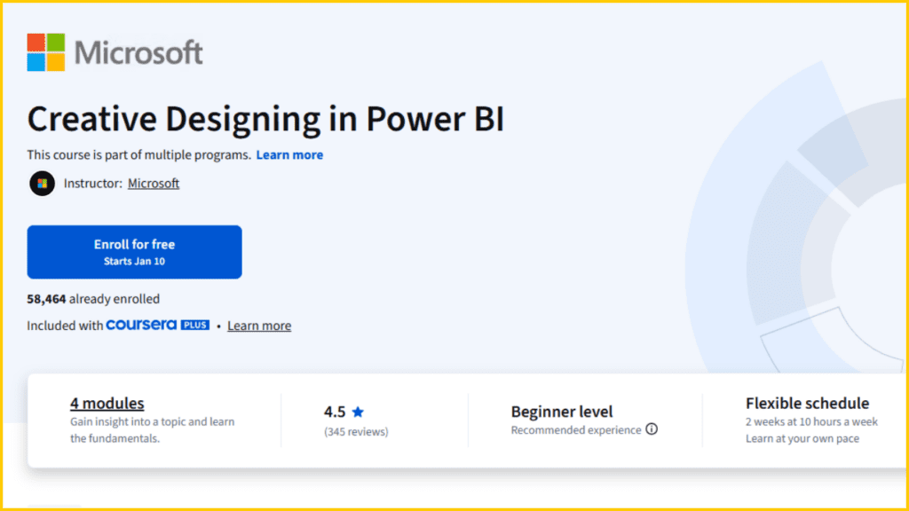Click This course is part of multiple programs text
The height and width of the screenshot is (511, 909).
(138, 154)
